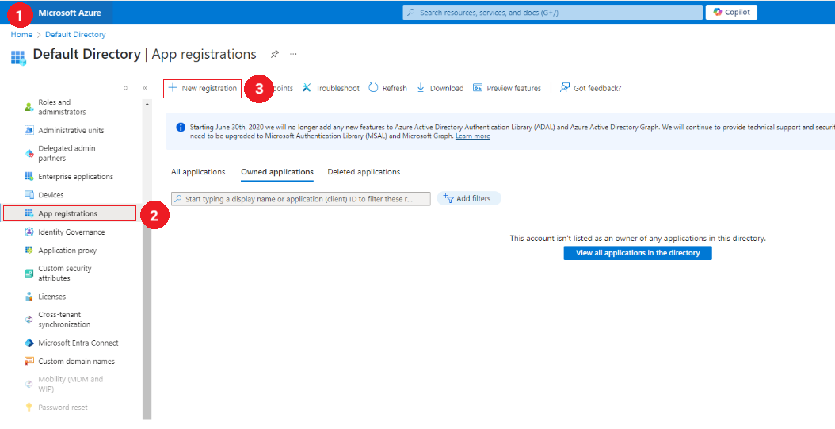Screen dimensions: 835x429
Task: Click the filter box magnifier icon
Action: 179,199
